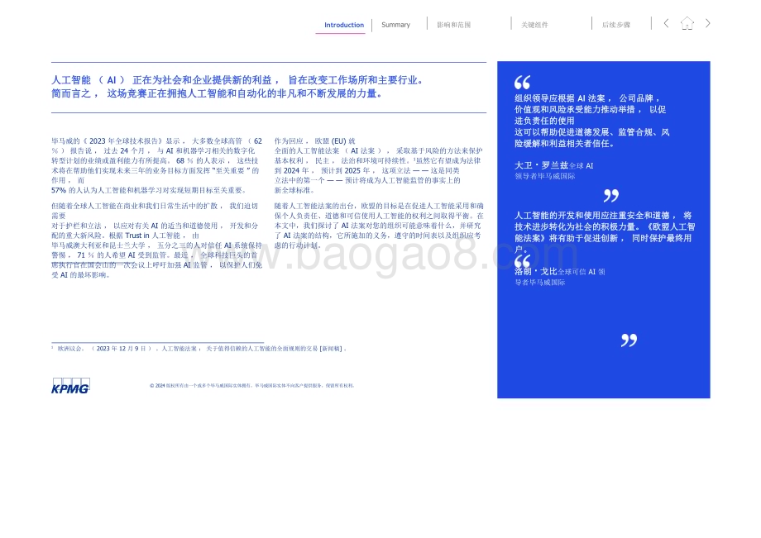Click the home icon
Screen dimensions: 761x538
tap(687, 23)
